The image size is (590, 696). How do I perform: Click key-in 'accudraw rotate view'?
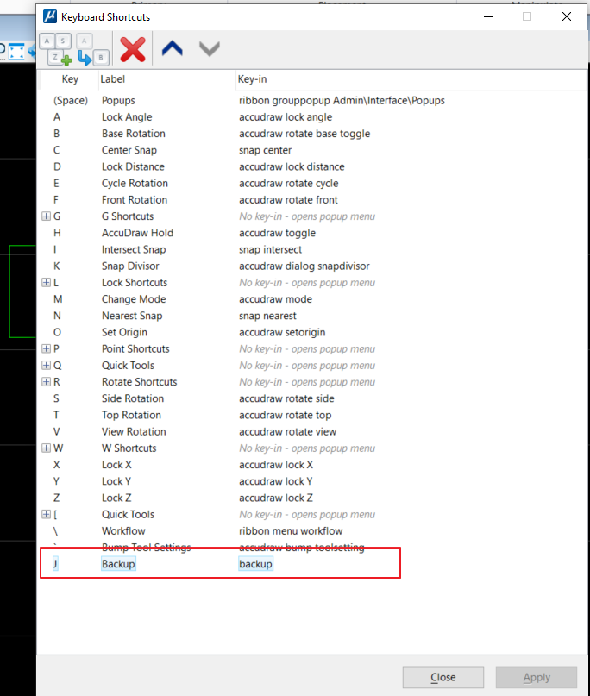coord(288,431)
